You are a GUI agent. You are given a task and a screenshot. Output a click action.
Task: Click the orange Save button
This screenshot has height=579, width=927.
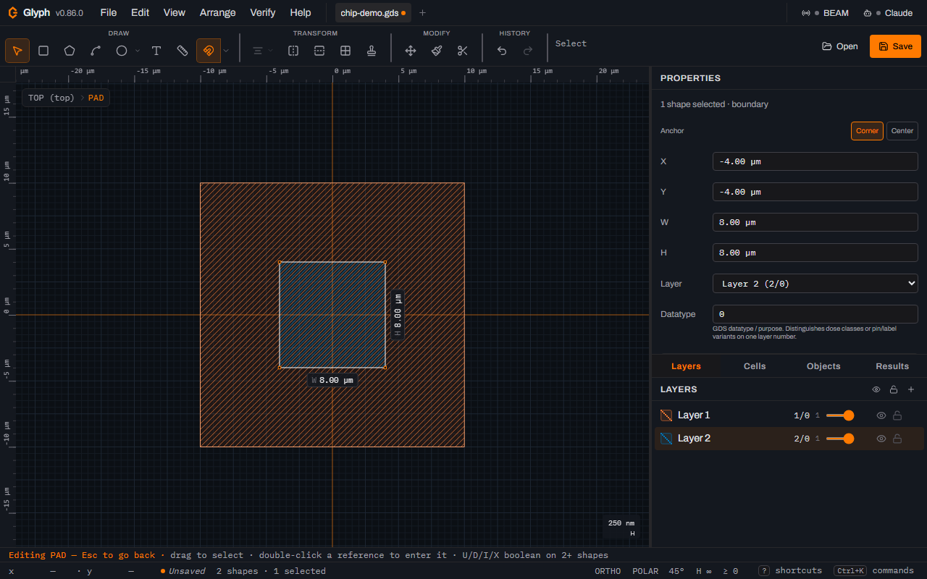895,46
